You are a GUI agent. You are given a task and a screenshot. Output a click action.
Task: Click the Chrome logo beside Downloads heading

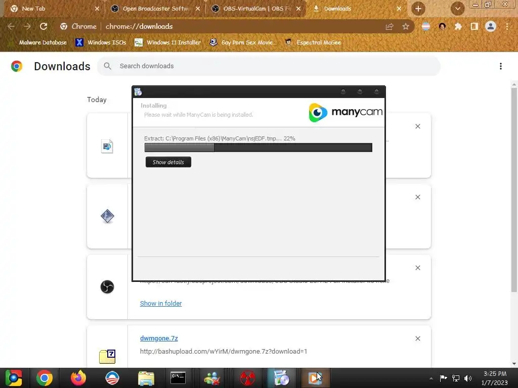pos(17,66)
